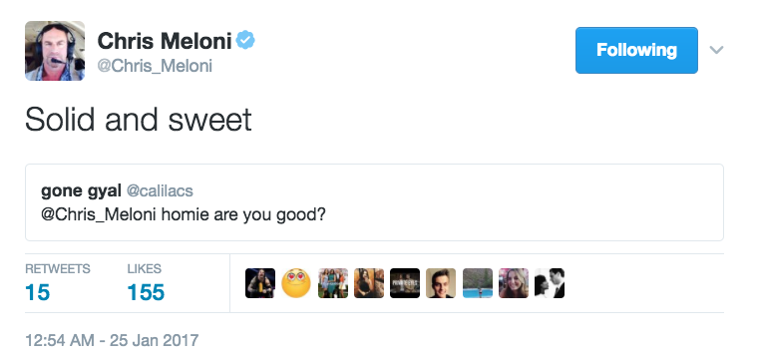View the 15 retweets list
This screenshot has height=359, width=758.
pos(58,283)
